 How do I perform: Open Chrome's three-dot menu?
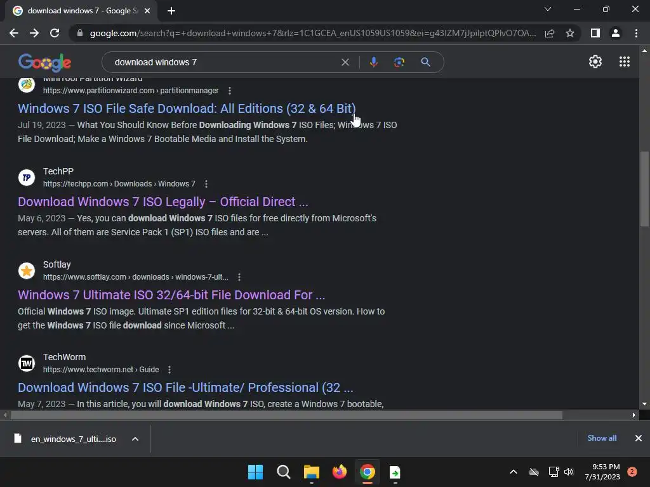tap(636, 33)
